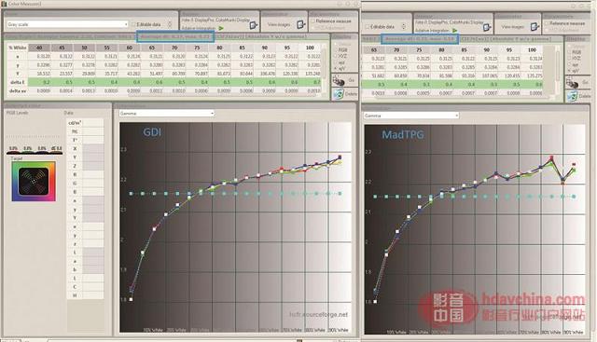Open the Gray scale measurement dropdown
Image resolution: width=597 pixels, height=342 pixels.
coord(67,24)
